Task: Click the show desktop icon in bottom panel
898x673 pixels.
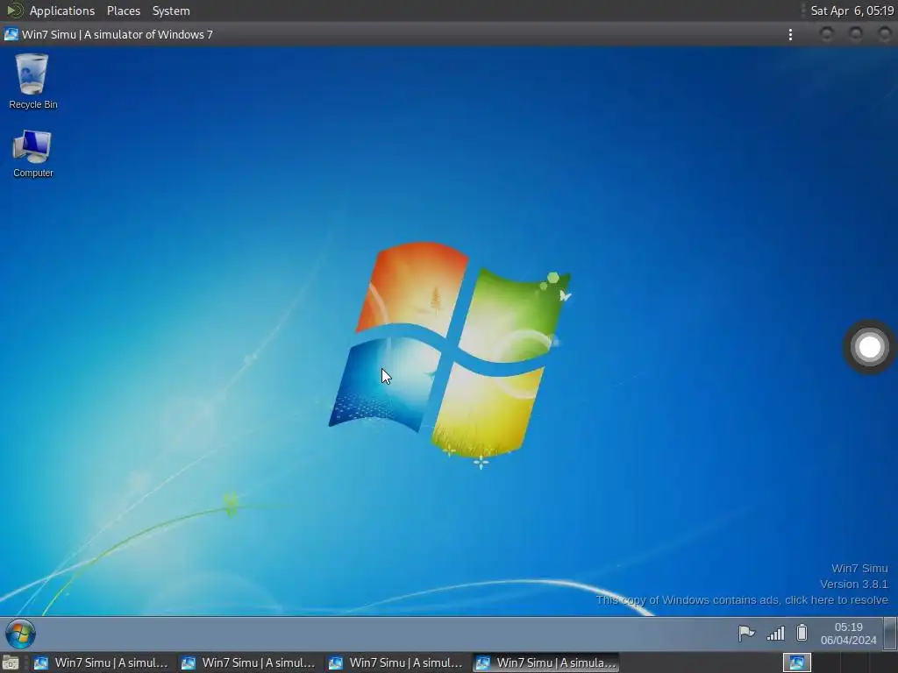Action: (11, 663)
